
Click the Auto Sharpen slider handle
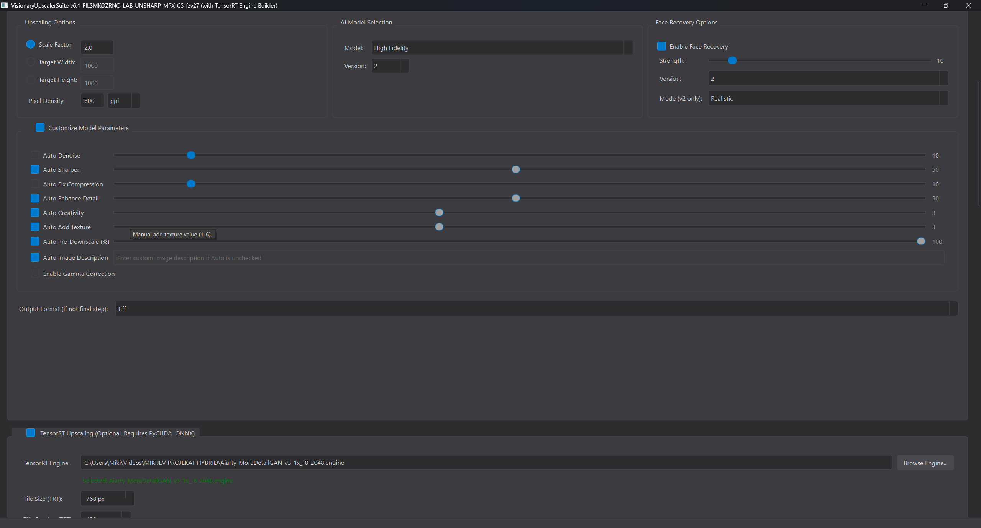coord(516,169)
